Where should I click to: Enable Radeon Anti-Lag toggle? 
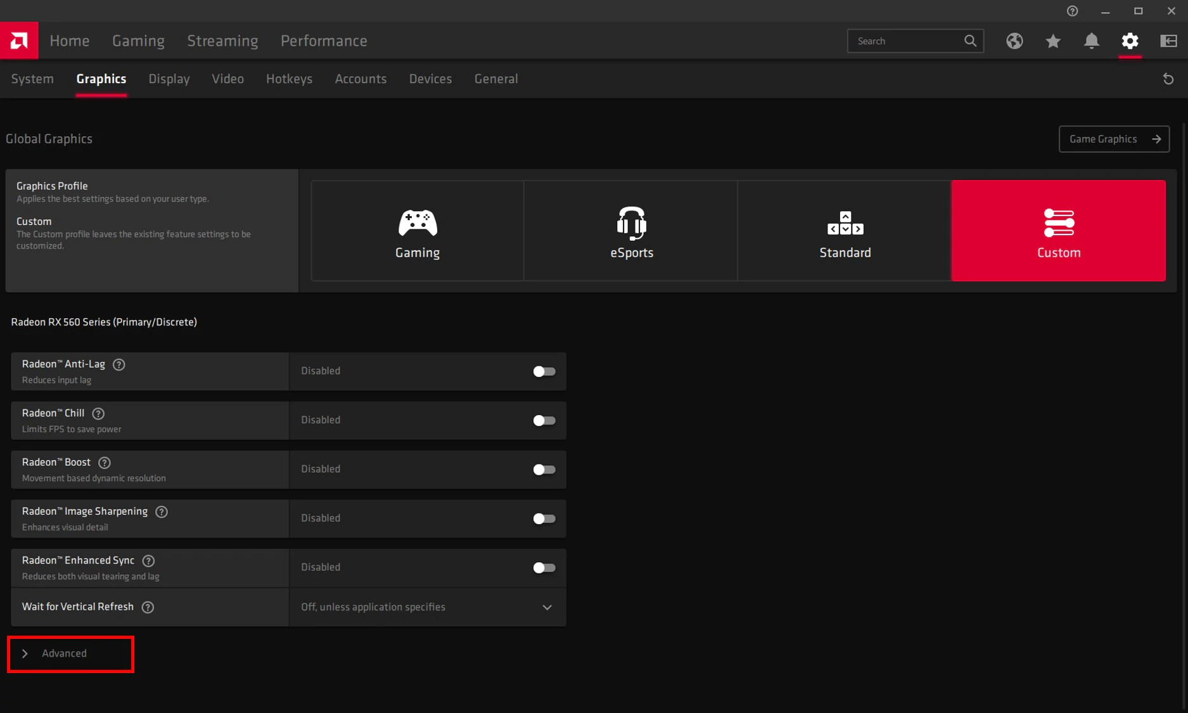click(x=544, y=371)
